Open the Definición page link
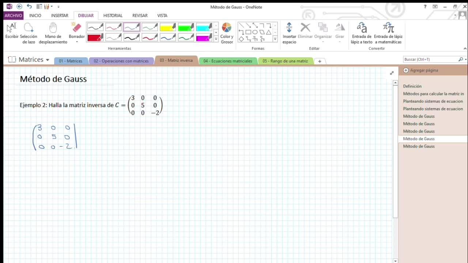 pyautogui.click(x=412, y=86)
